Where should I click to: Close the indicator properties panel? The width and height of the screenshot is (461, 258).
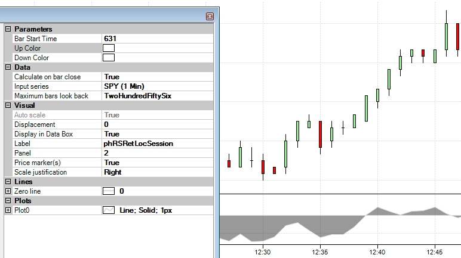click(210, 17)
